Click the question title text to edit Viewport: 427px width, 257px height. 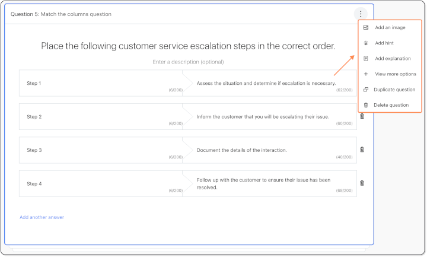(188, 46)
